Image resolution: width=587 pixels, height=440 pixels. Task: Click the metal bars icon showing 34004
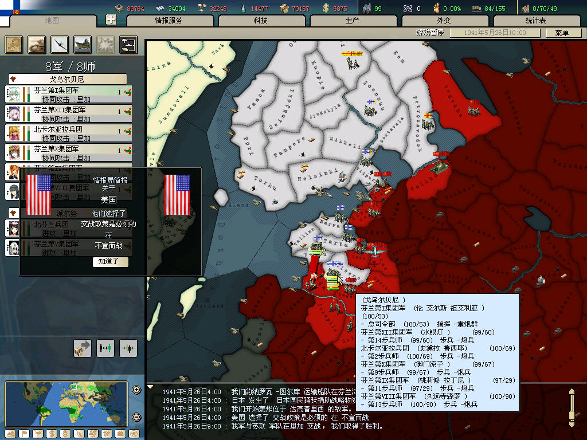161,8
